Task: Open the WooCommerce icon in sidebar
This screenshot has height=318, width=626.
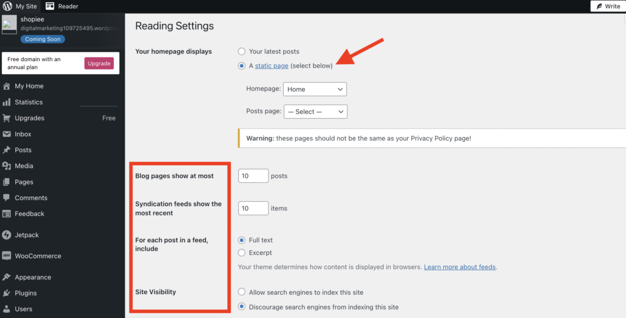Action: click(x=7, y=256)
